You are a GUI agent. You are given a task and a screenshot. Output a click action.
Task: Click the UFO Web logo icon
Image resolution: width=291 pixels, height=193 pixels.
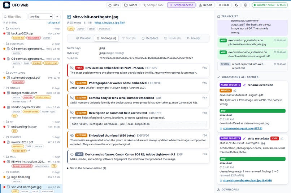7,5
